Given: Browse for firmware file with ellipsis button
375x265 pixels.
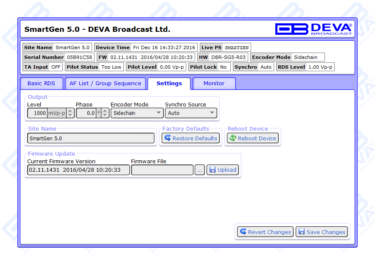Looking at the screenshot, I should (x=200, y=170).
